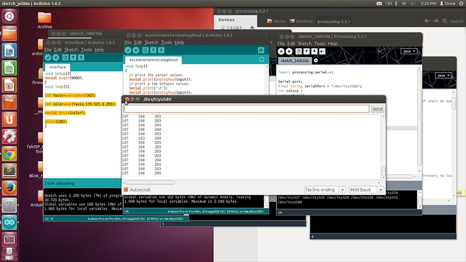This screenshot has width=466, height=262.
Task: Create new sketch in AccelerometerAnalogRead window
Action: 145,50
